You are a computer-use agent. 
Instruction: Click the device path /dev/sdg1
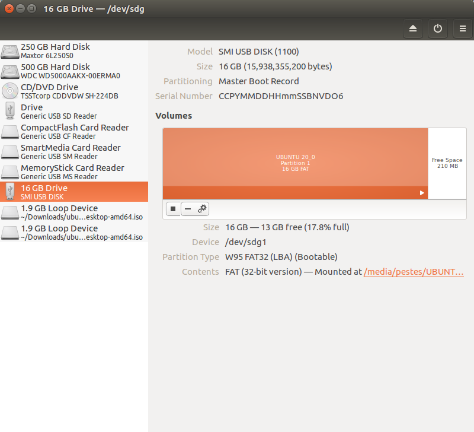(x=246, y=242)
